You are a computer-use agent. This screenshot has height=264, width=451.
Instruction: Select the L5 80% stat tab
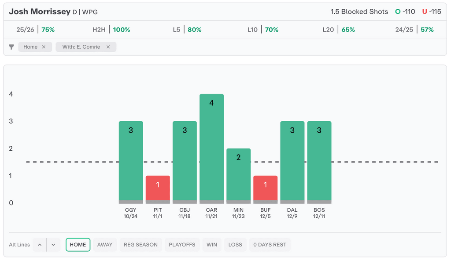(187, 30)
